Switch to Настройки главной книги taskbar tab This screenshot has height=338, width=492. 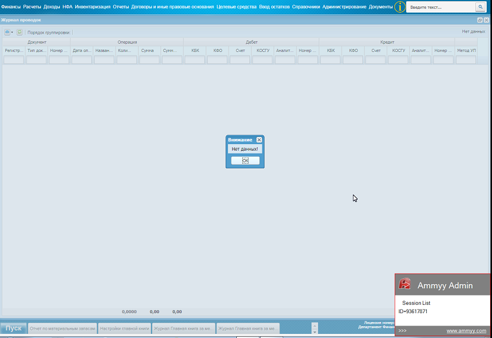(x=124, y=329)
